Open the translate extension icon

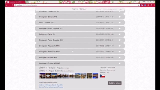point(142,5)
